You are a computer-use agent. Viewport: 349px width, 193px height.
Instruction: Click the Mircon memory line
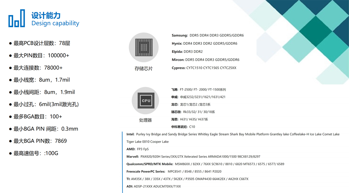click(x=206, y=60)
